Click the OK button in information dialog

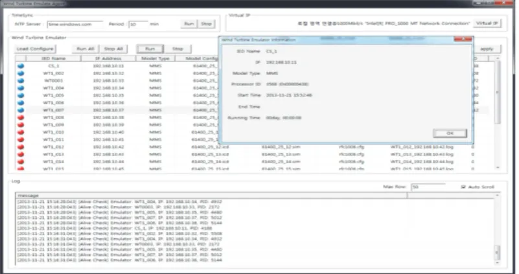[450, 133]
